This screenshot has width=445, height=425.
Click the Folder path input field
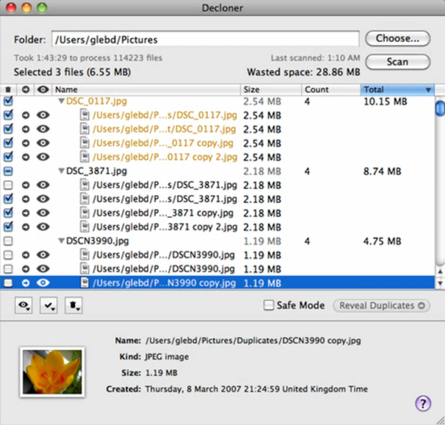point(205,39)
